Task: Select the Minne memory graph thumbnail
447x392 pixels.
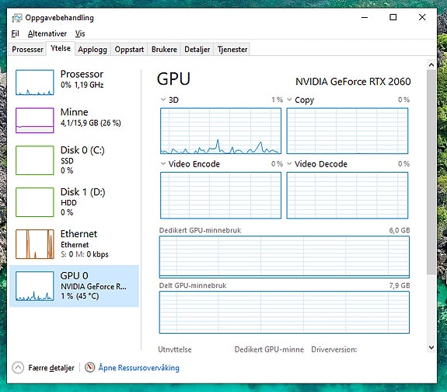Action: point(35,120)
